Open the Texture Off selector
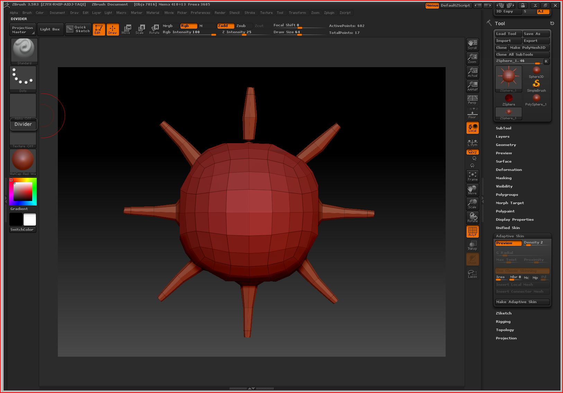This screenshot has height=393, width=563. point(23,139)
